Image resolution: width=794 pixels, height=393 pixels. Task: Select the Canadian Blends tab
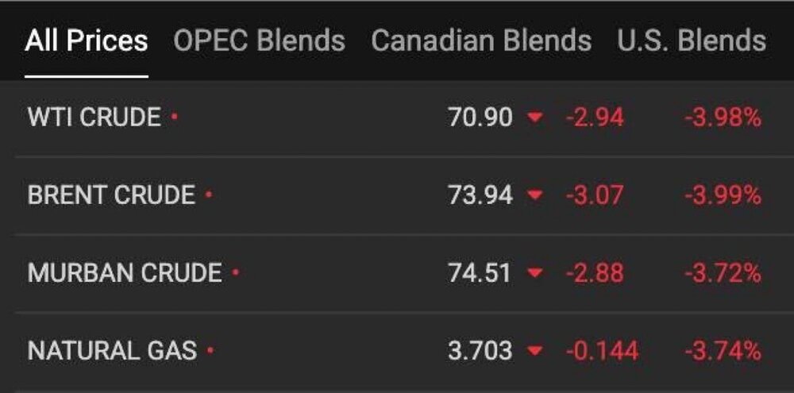pyautogui.click(x=481, y=41)
